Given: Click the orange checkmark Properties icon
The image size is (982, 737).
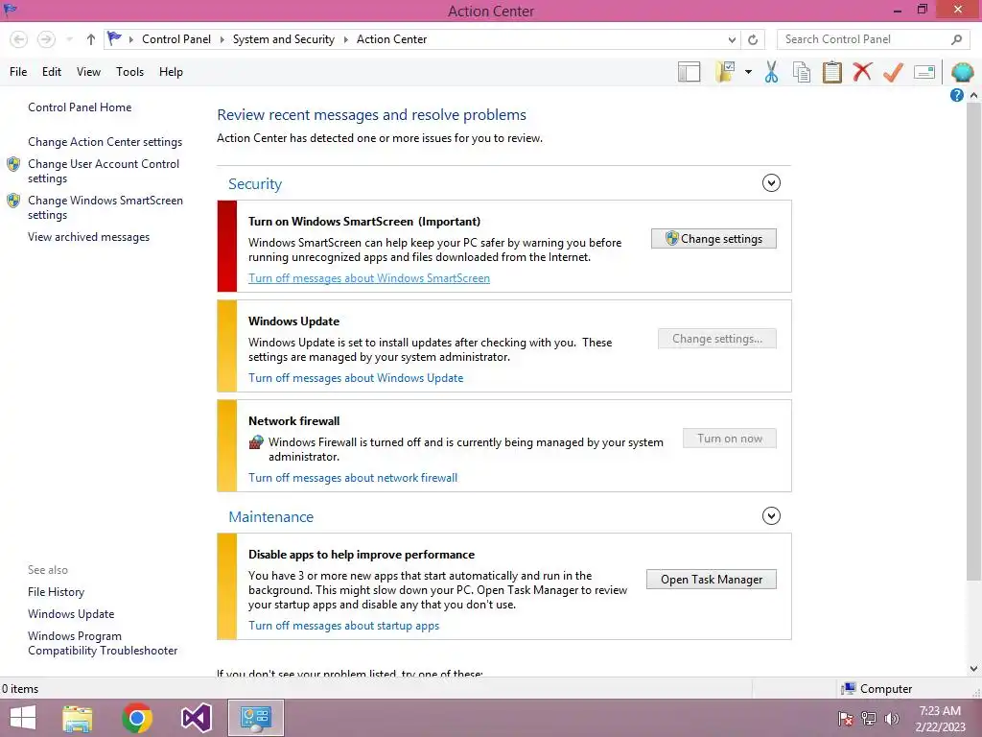Looking at the screenshot, I should 893,72.
